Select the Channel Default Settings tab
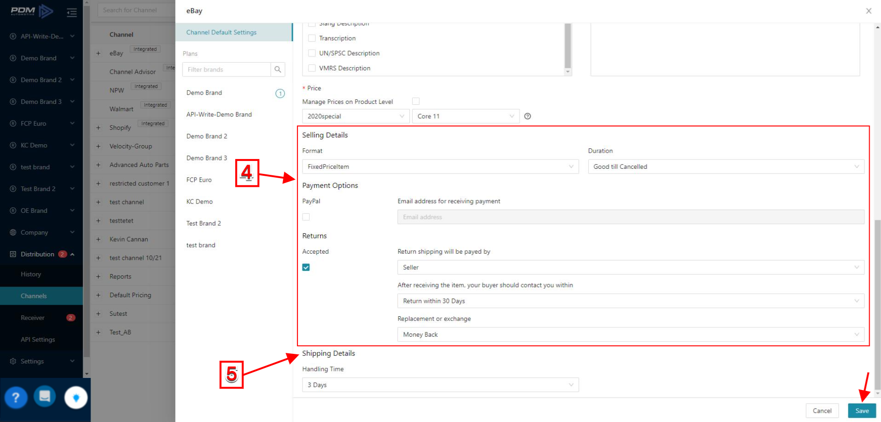Image resolution: width=881 pixels, height=422 pixels. coord(234,32)
